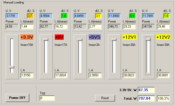Focus the +12V1 current field showing 30,0023
175x106 pixels.
129,76
